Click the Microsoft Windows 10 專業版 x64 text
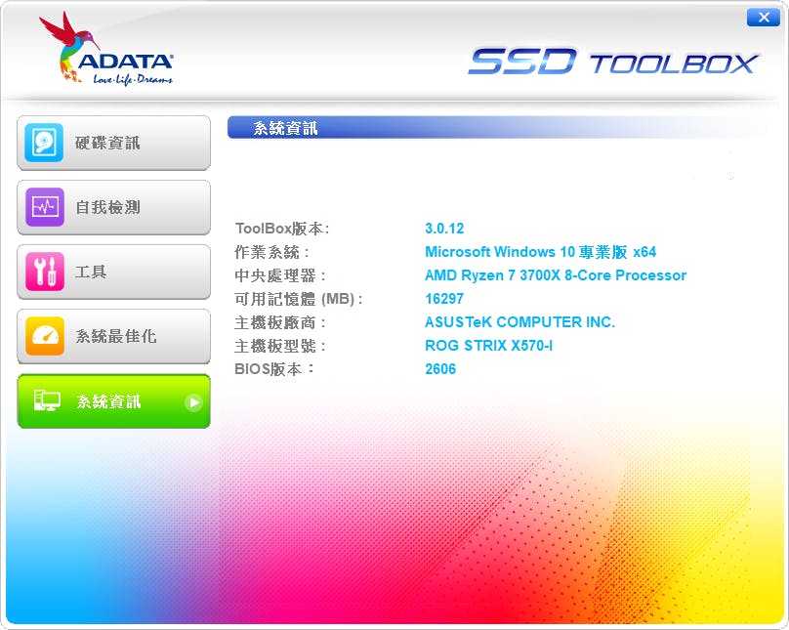Viewport: 789px width, 630px height. pyautogui.click(x=540, y=252)
